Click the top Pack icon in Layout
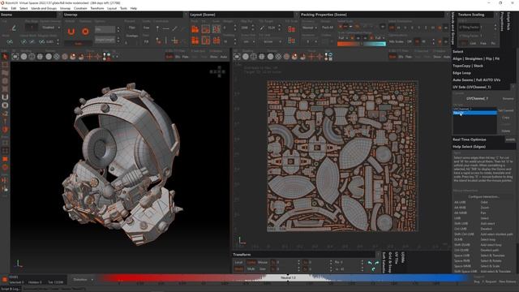The width and height of the screenshot is (519, 292). point(195,29)
